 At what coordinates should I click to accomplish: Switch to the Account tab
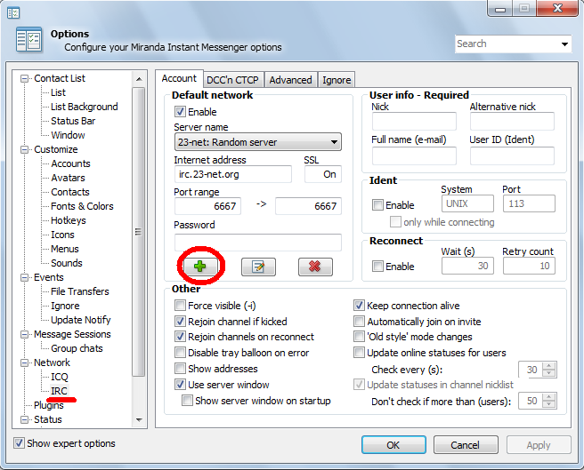tap(179, 78)
